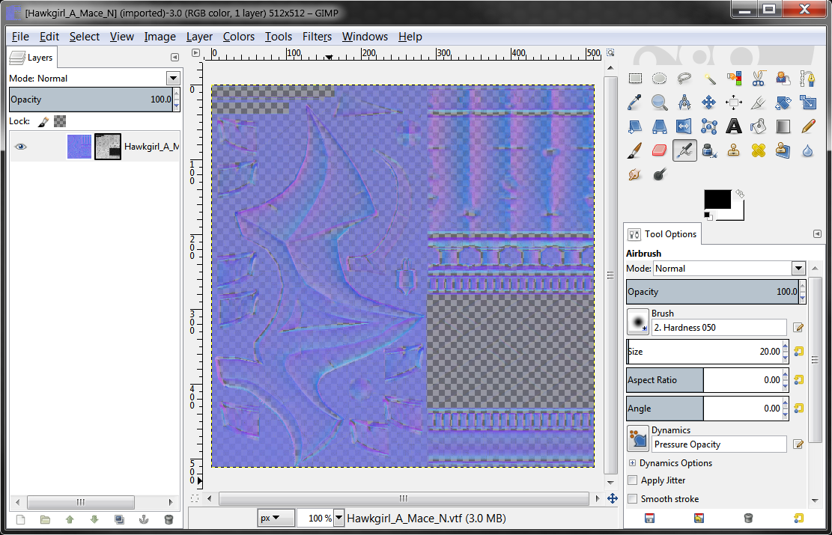Select the Color Picker tool
The height and width of the screenshot is (535, 832).
pos(635,102)
